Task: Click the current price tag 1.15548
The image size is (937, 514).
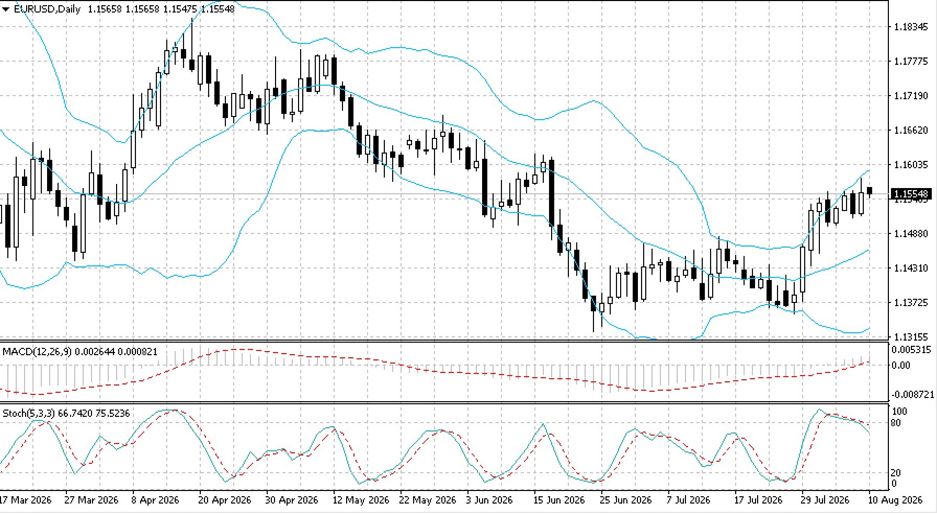Action: coord(911,194)
